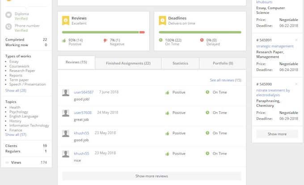Open user564587's profile link
The width and height of the screenshot is (304, 185).
point(84,92)
